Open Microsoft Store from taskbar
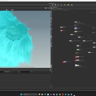 click(x=48, y=94)
